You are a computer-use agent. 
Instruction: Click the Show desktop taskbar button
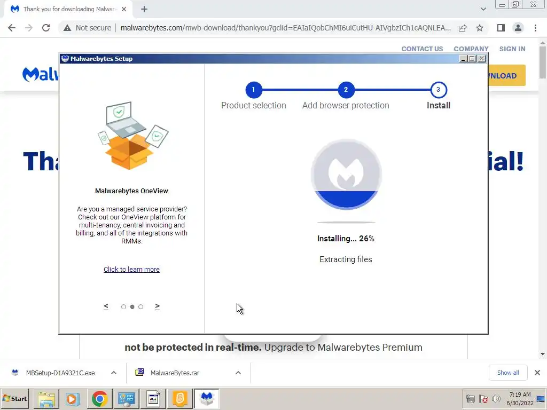(541, 399)
